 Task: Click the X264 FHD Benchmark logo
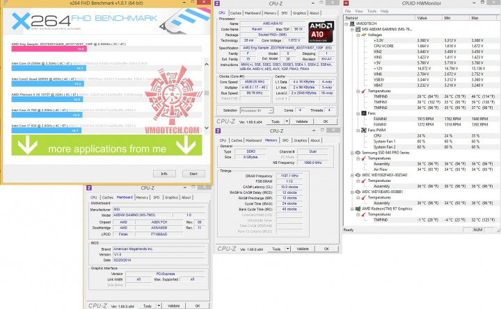point(85,21)
